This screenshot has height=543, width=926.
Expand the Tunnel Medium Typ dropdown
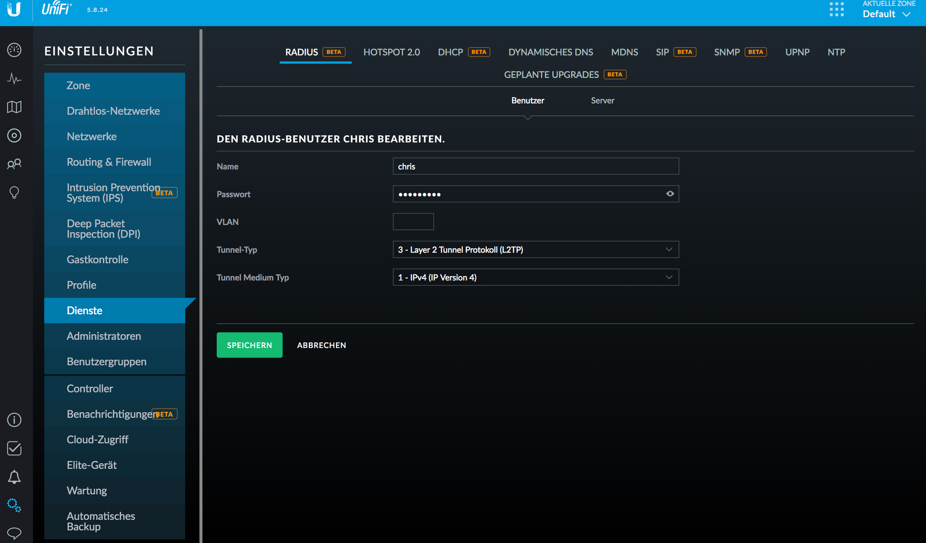click(535, 278)
